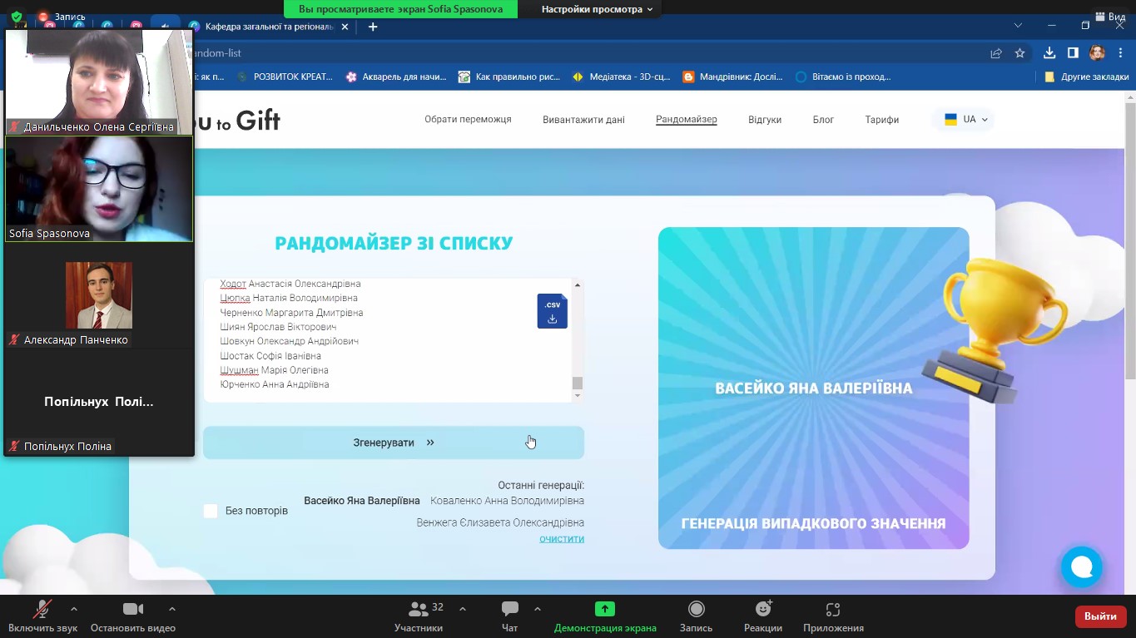
Task: Enable the "Без повторів" checkbox
Action: click(x=211, y=511)
